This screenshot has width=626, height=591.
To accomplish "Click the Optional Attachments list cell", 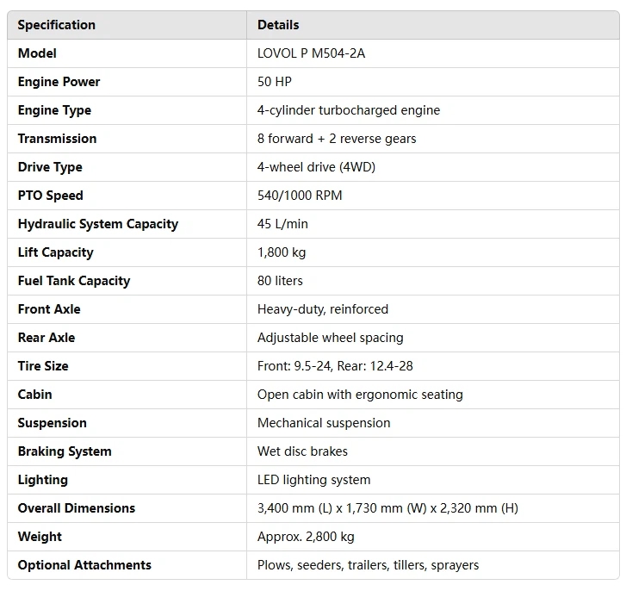I will [x=368, y=565].
